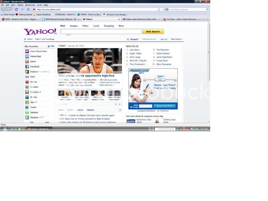Click the HotJobs icon
268x201 pixels.
tap(27, 87)
